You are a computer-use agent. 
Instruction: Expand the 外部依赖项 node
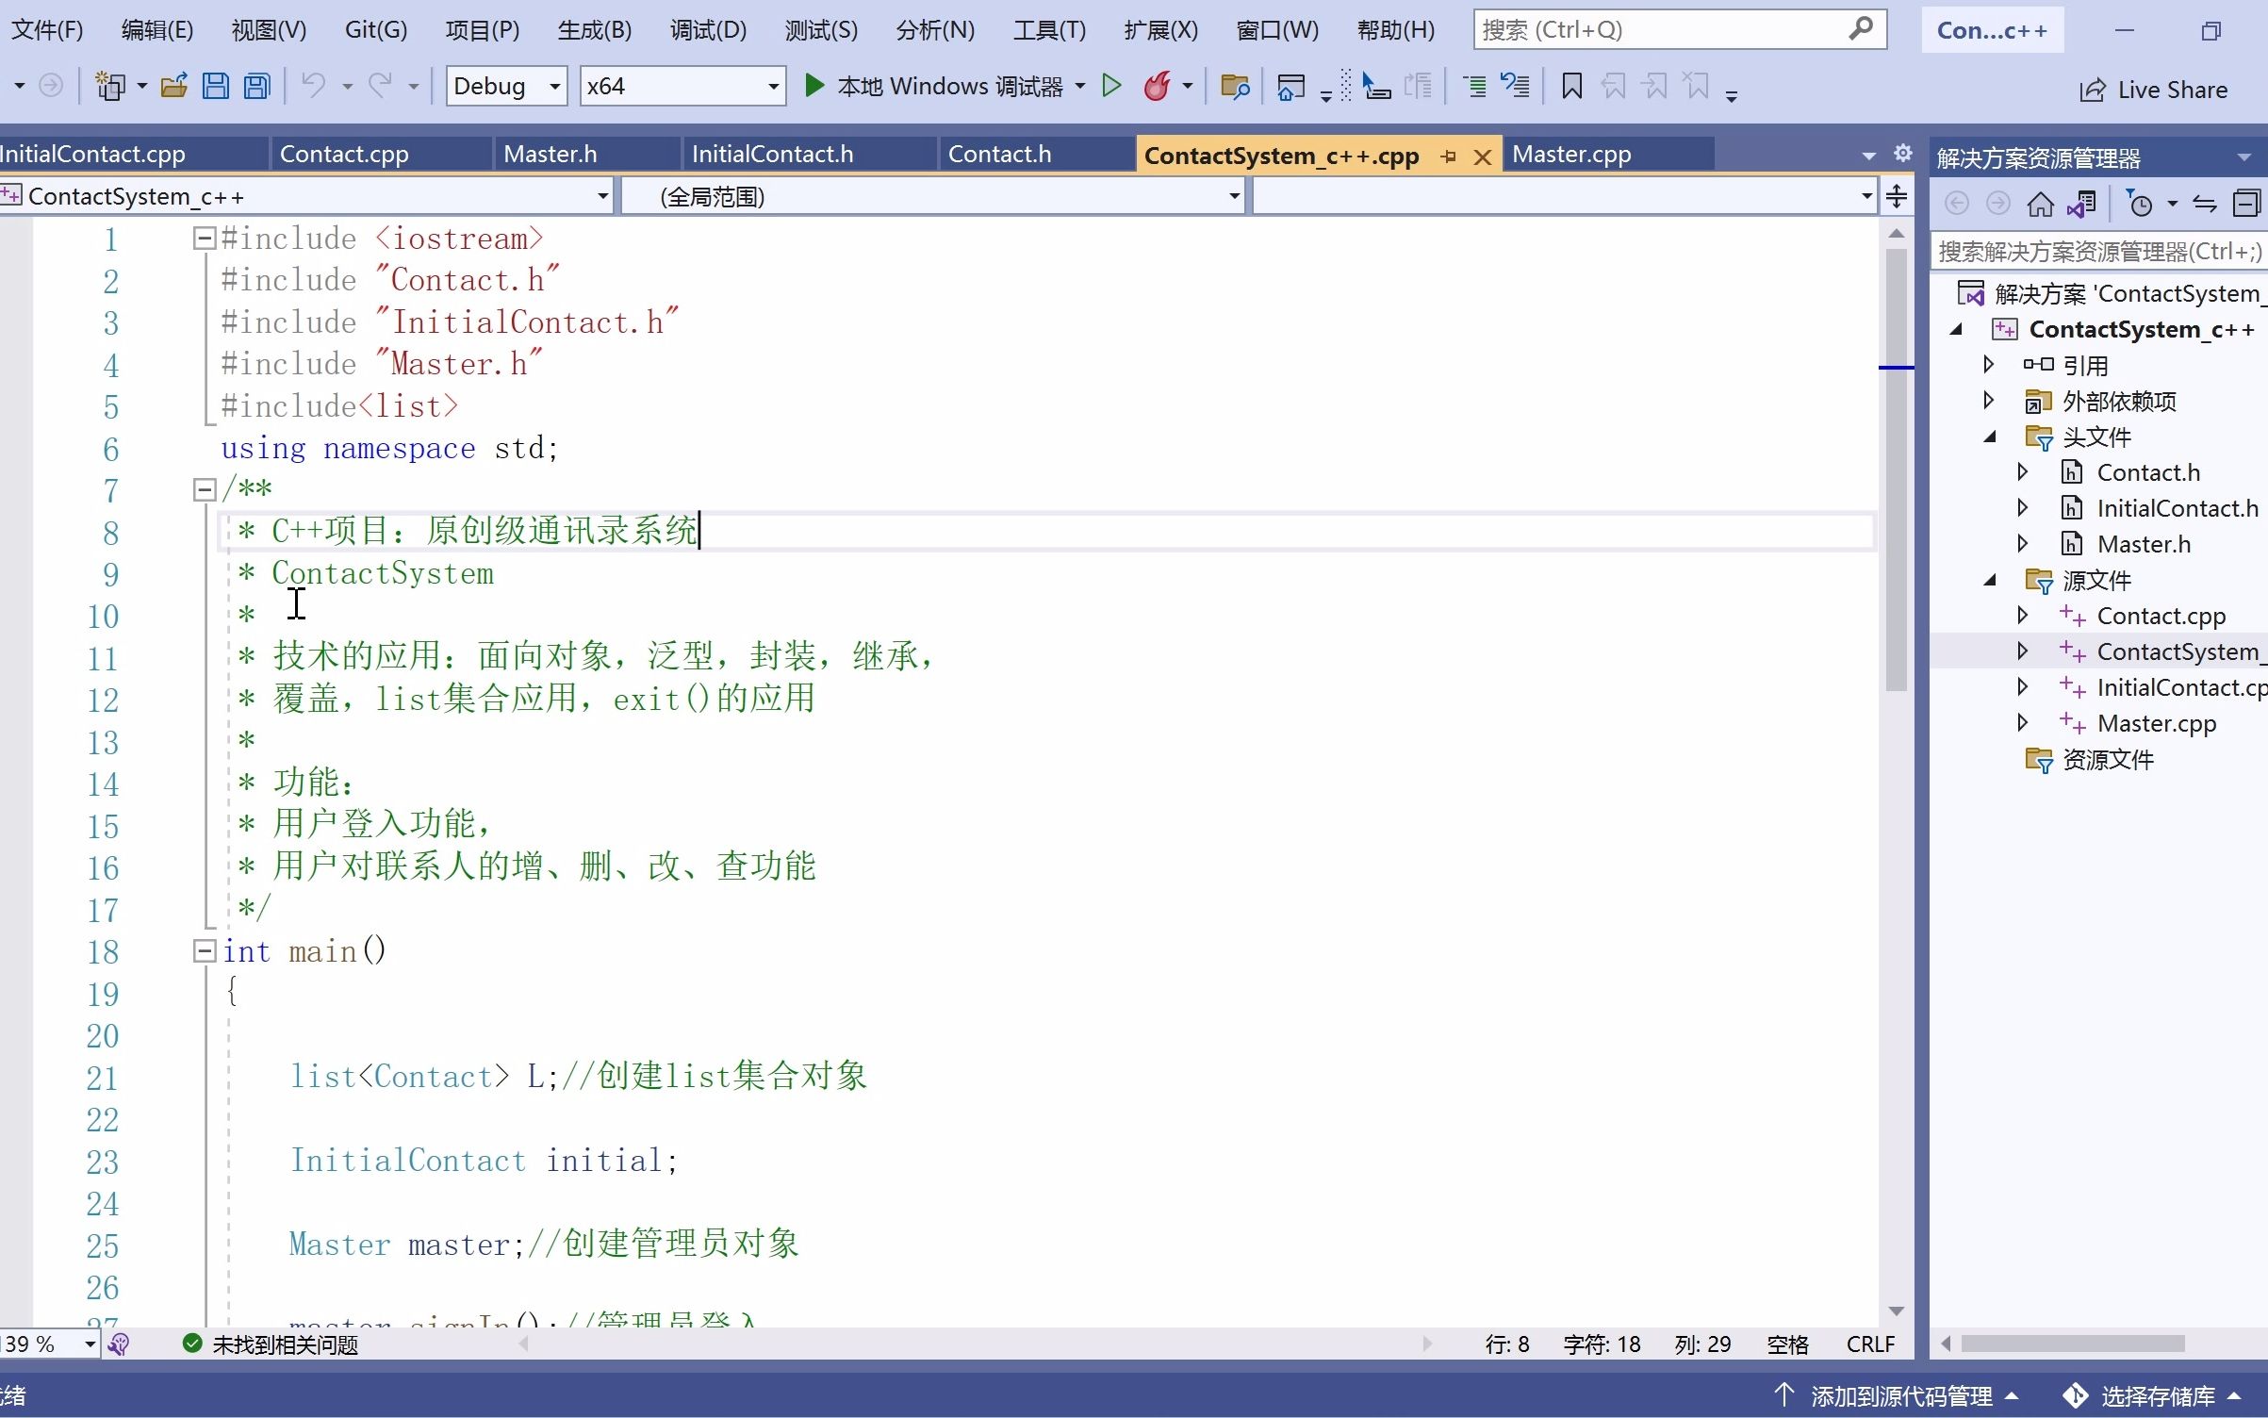(x=1989, y=401)
